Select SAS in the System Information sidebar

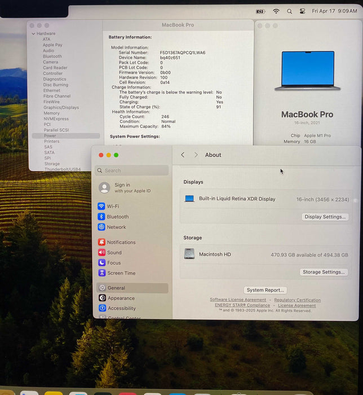point(48,147)
